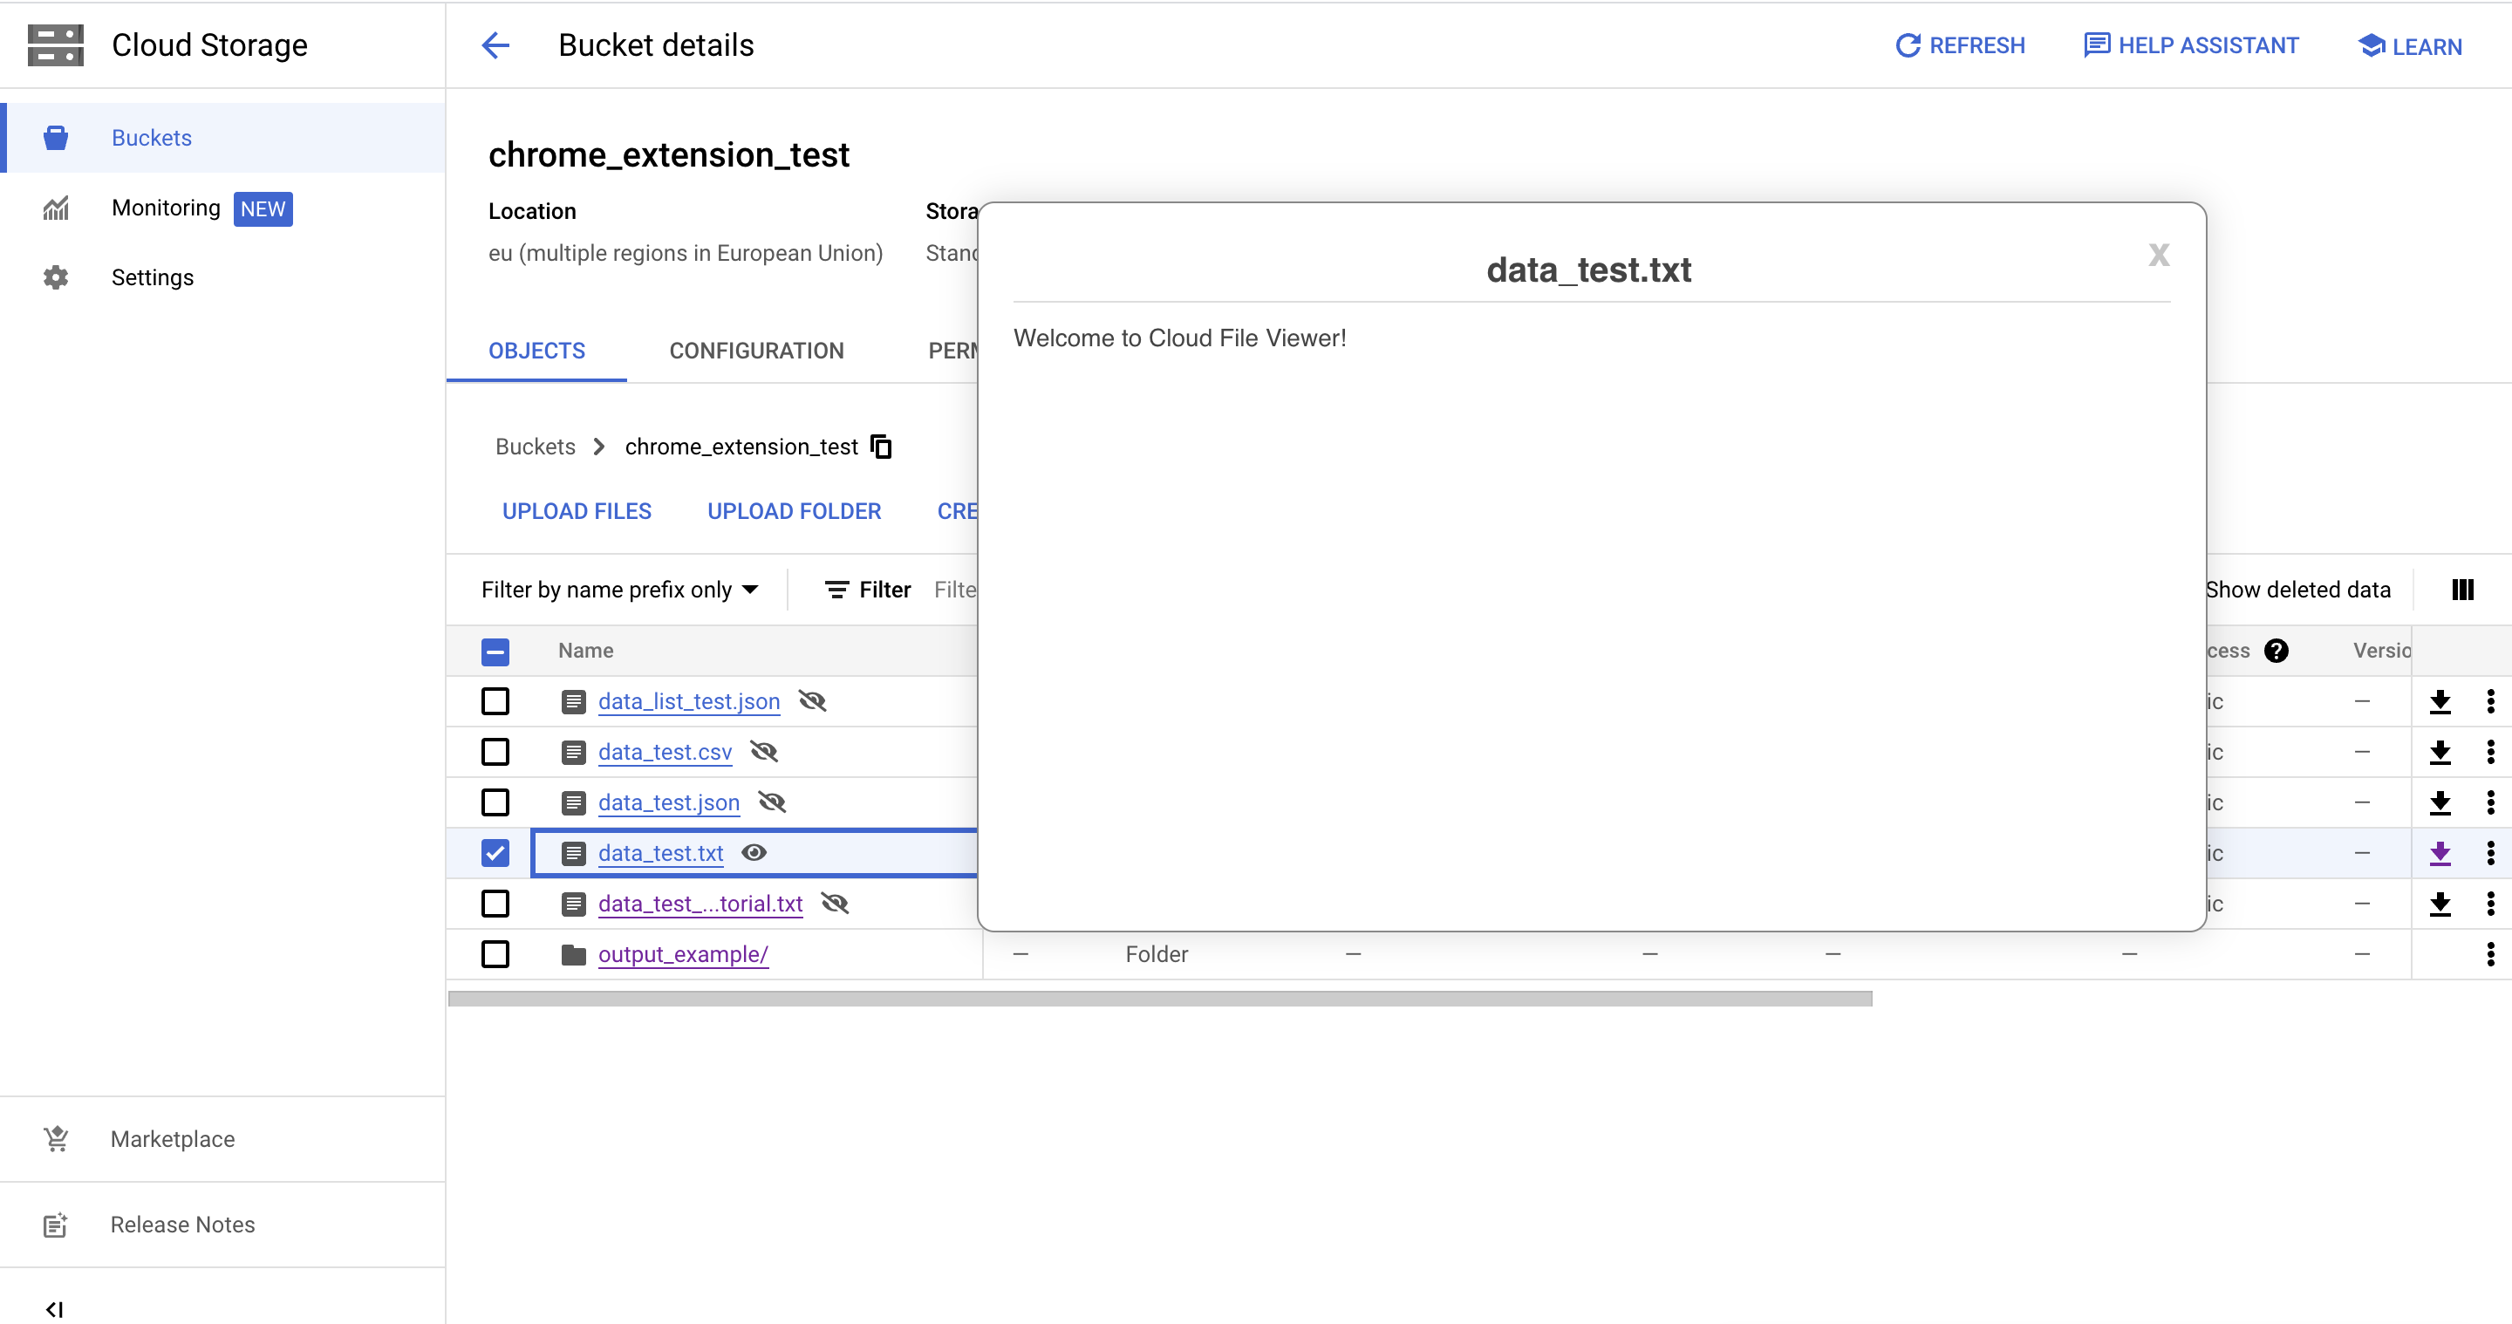Open the output_example/ folder link

[x=683, y=954]
